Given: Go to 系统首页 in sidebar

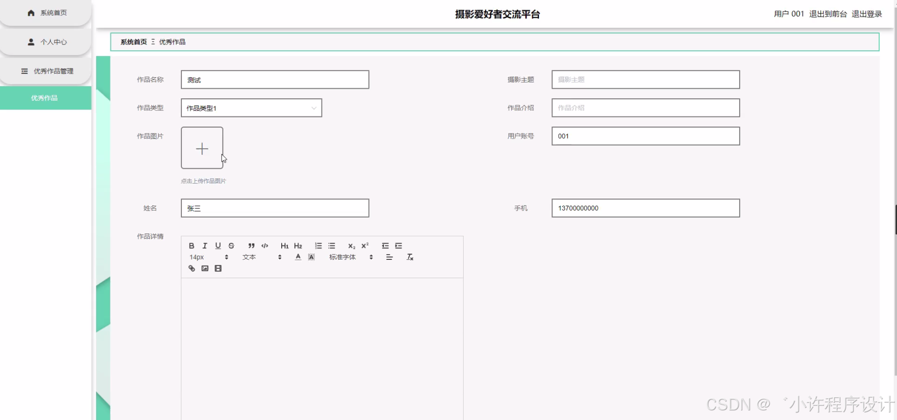Looking at the screenshot, I should [46, 13].
